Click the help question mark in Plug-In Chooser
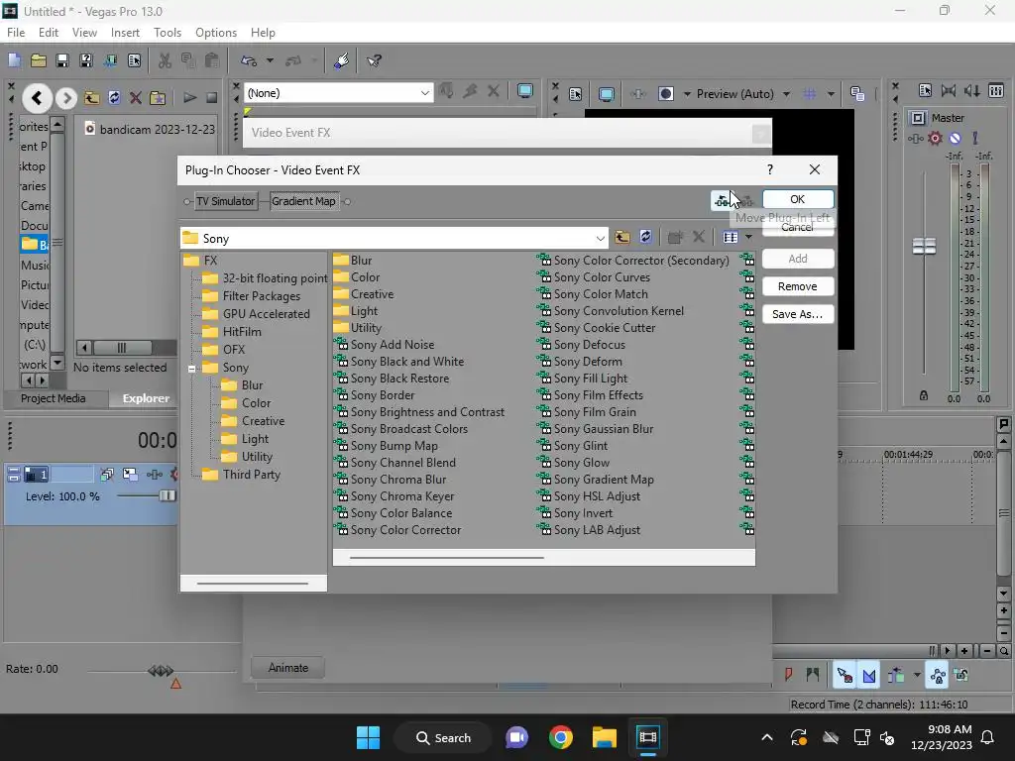This screenshot has height=761, width=1015. coord(769,169)
